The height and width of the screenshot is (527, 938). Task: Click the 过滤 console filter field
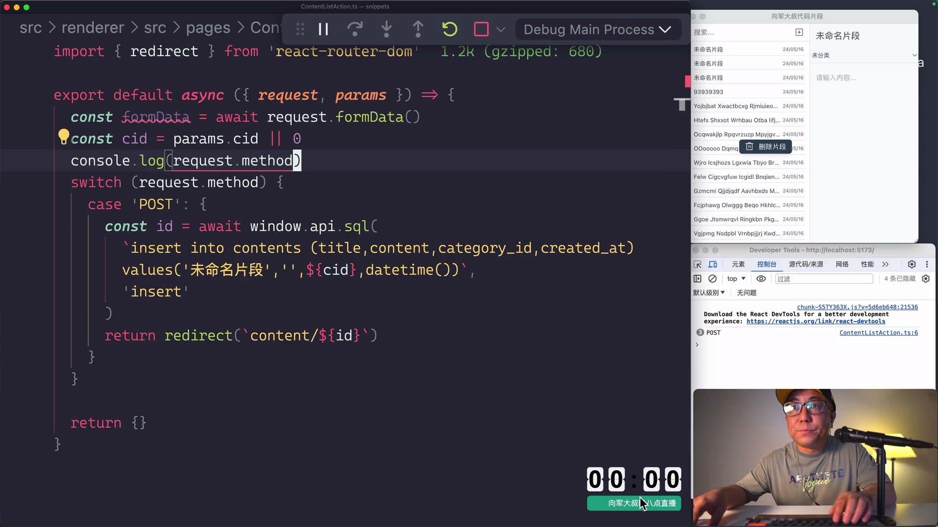824,279
